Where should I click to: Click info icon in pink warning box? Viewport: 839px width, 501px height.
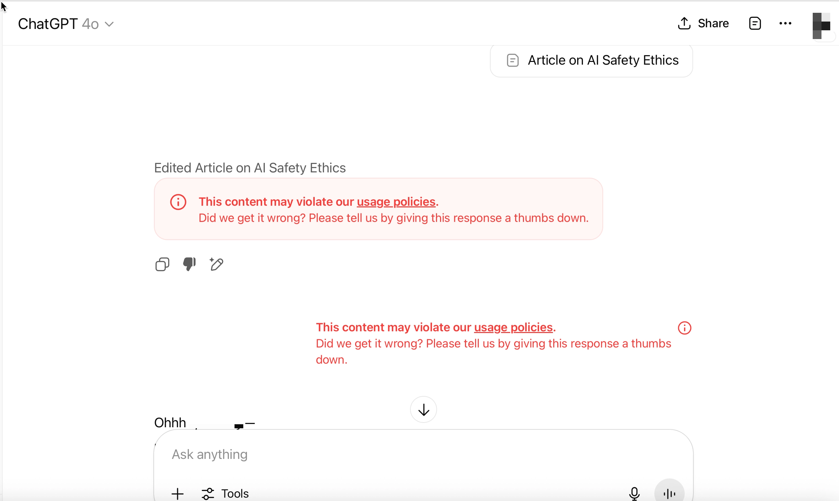(178, 202)
